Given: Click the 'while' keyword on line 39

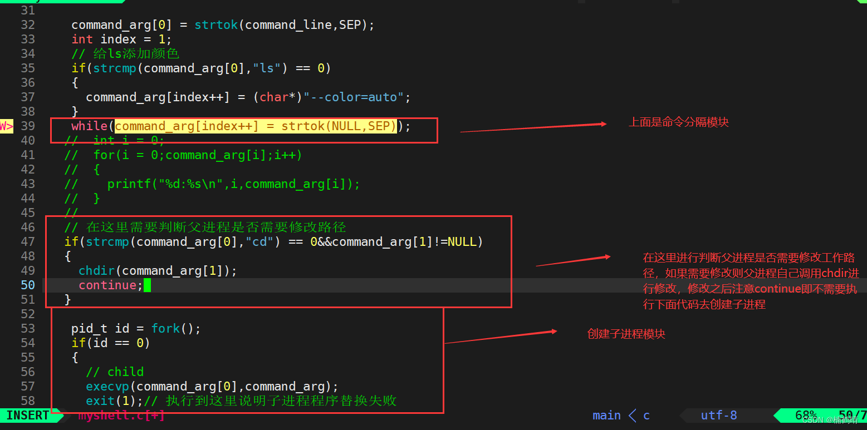Looking at the screenshot, I should click(89, 126).
